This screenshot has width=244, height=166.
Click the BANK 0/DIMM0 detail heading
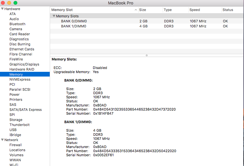coord(78,80)
